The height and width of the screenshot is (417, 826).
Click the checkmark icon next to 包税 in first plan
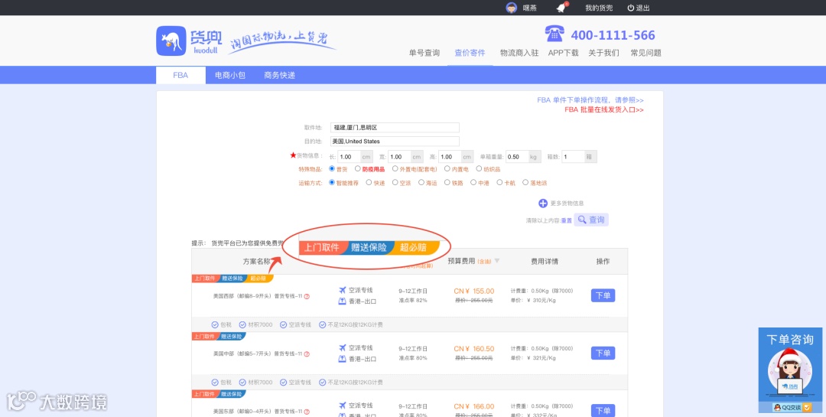(215, 324)
